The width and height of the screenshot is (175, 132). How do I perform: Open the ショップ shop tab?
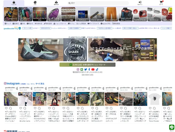[x=14, y=3]
